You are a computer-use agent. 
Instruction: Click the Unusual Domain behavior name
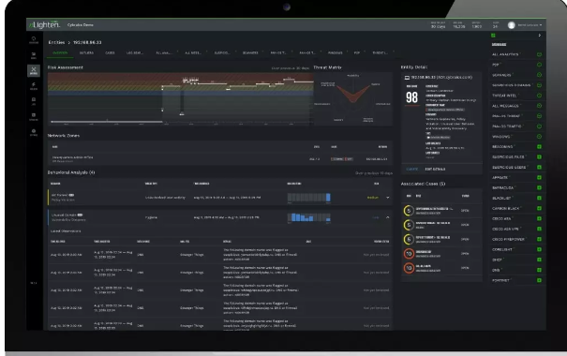(64, 215)
